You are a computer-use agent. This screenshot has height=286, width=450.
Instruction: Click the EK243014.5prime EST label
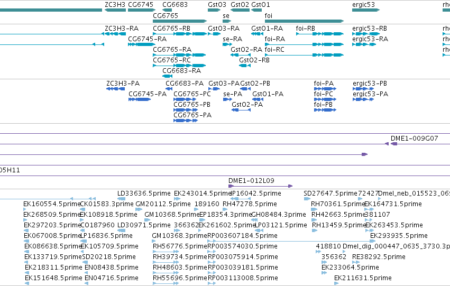click(203, 193)
